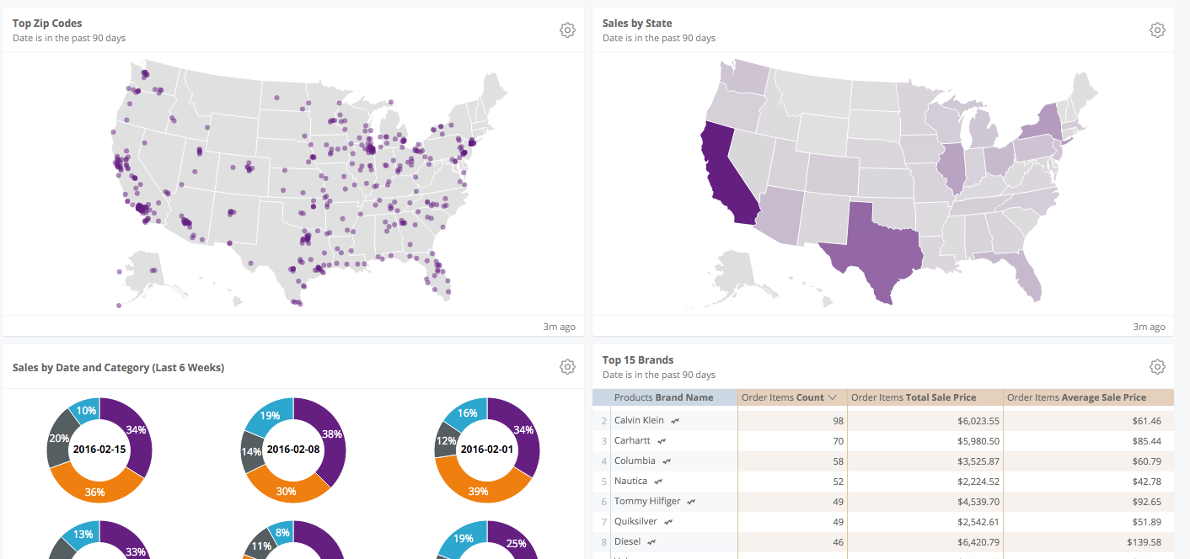Click '3m ago' timestamp on Top Zip Codes tile
The height and width of the screenshot is (559, 1190).
tap(559, 327)
